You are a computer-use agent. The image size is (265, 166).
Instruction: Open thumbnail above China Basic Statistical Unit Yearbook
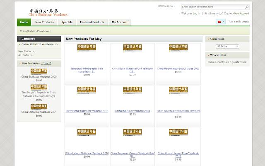pyautogui.click(x=132, y=48)
